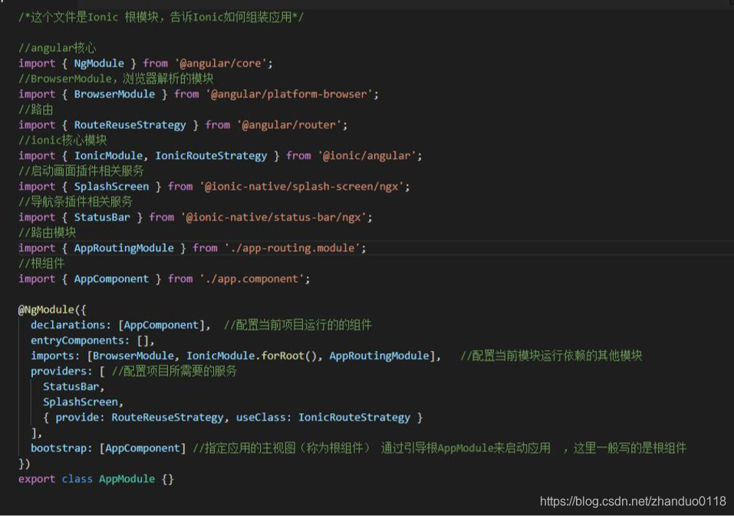Viewport: 734px width, 516px height.
Task: Click 'IonicModule.forRoot()' in imports array
Action: 252,356
